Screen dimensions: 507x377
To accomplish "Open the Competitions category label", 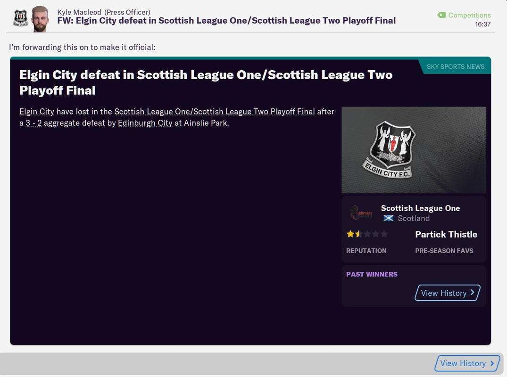I will pos(469,15).
